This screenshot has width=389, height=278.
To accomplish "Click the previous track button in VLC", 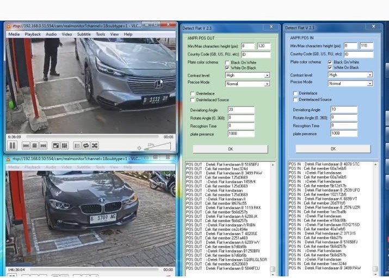I will [x=26, y=146].
